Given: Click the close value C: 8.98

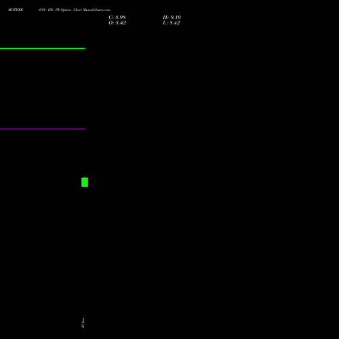Looking at the screenshot, I should pos(117,18).
